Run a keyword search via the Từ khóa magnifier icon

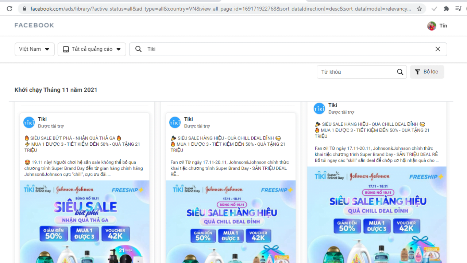click(400, 72)
